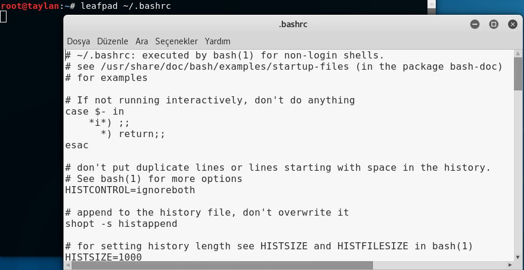The width and height of the screenshot is (524, 270).
Task: Click the line 'HISTCONTROL=ignoreboth'
Action: coord(130,190)
